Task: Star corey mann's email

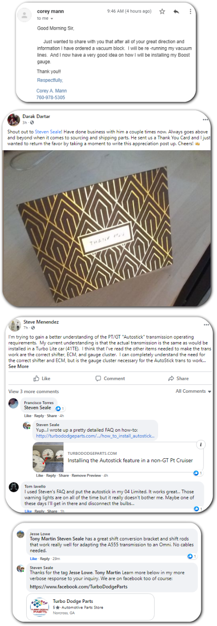Action: tap(162, 11)
